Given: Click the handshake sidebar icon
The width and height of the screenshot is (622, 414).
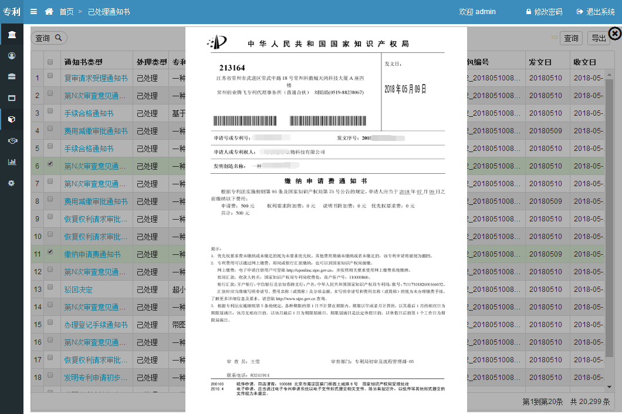Looking at the screenshot, I should click(12, 140).
